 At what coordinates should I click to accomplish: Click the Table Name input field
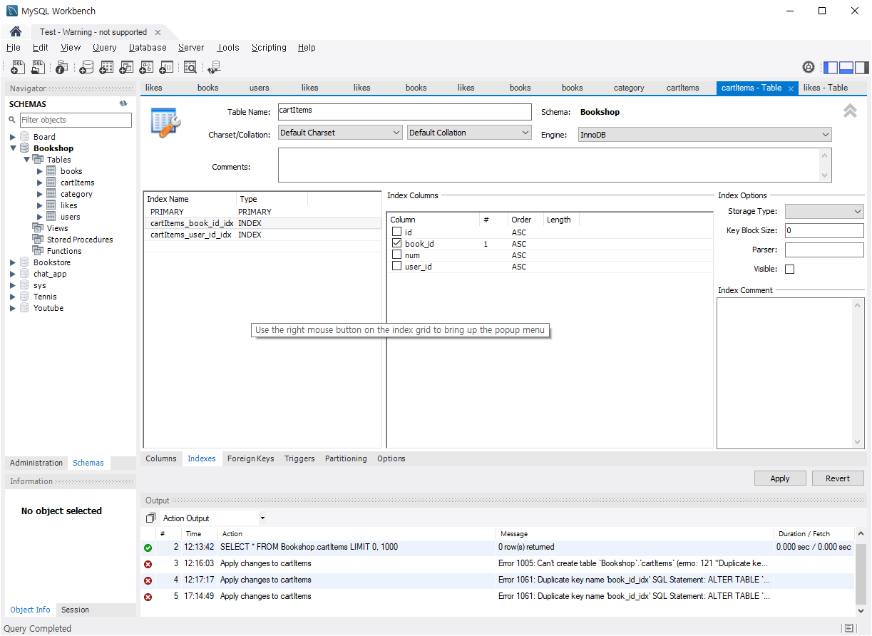[405, 112]
